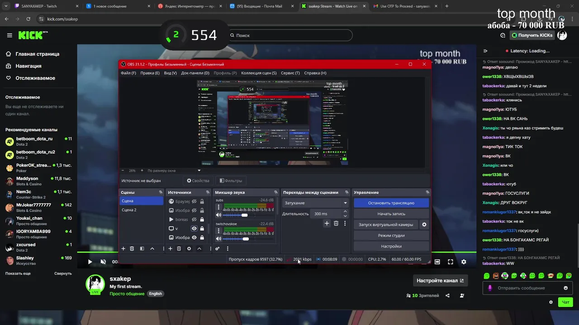Open the subs audio track options menu
Image resolution: width=579 pixels, height=325 pixels.
point(218,207)
